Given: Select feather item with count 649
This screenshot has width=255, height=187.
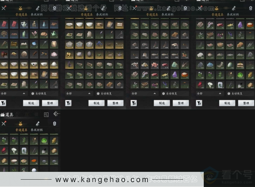Looking at the screenshot, I should coord(155,45).
